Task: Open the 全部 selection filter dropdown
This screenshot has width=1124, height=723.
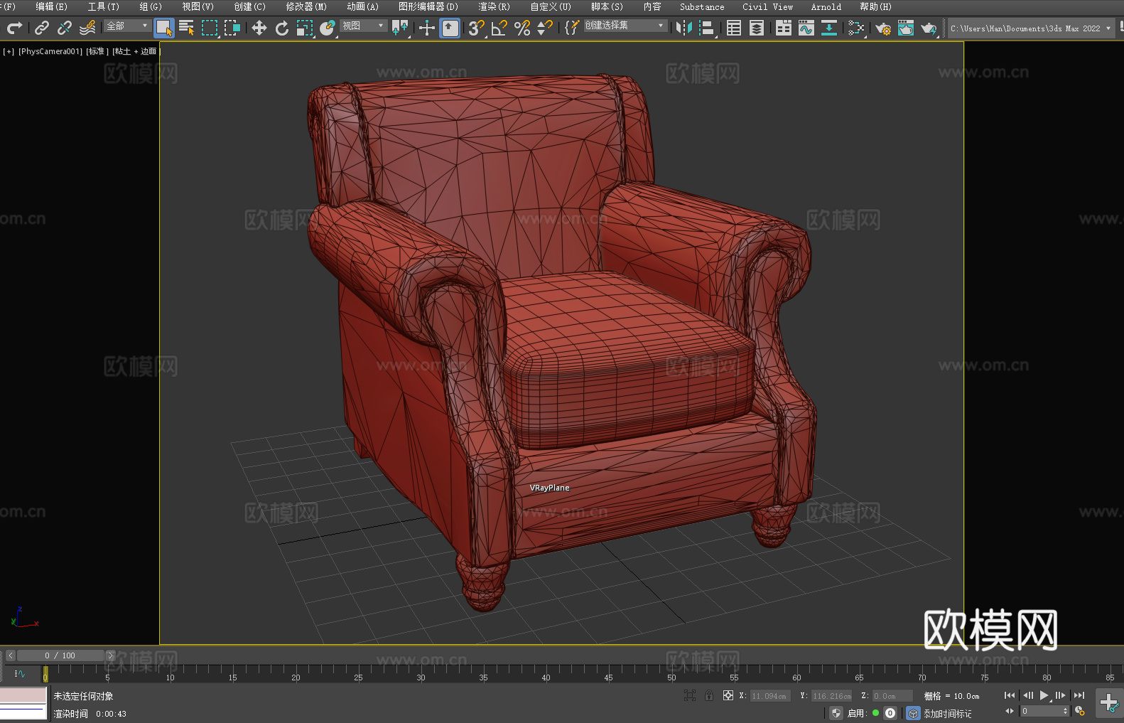Action: pos(127,26)
